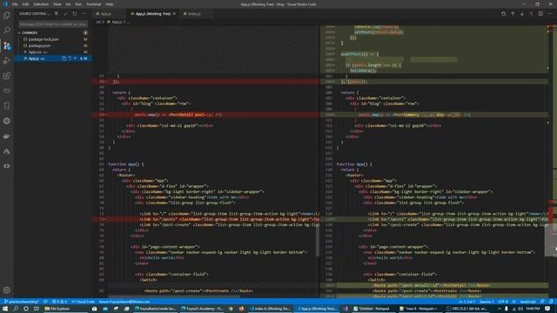Viewport: 557px width, 313px height.
Task: Open the Explorer view in activity bar
Action: click(x=6, y=16)
